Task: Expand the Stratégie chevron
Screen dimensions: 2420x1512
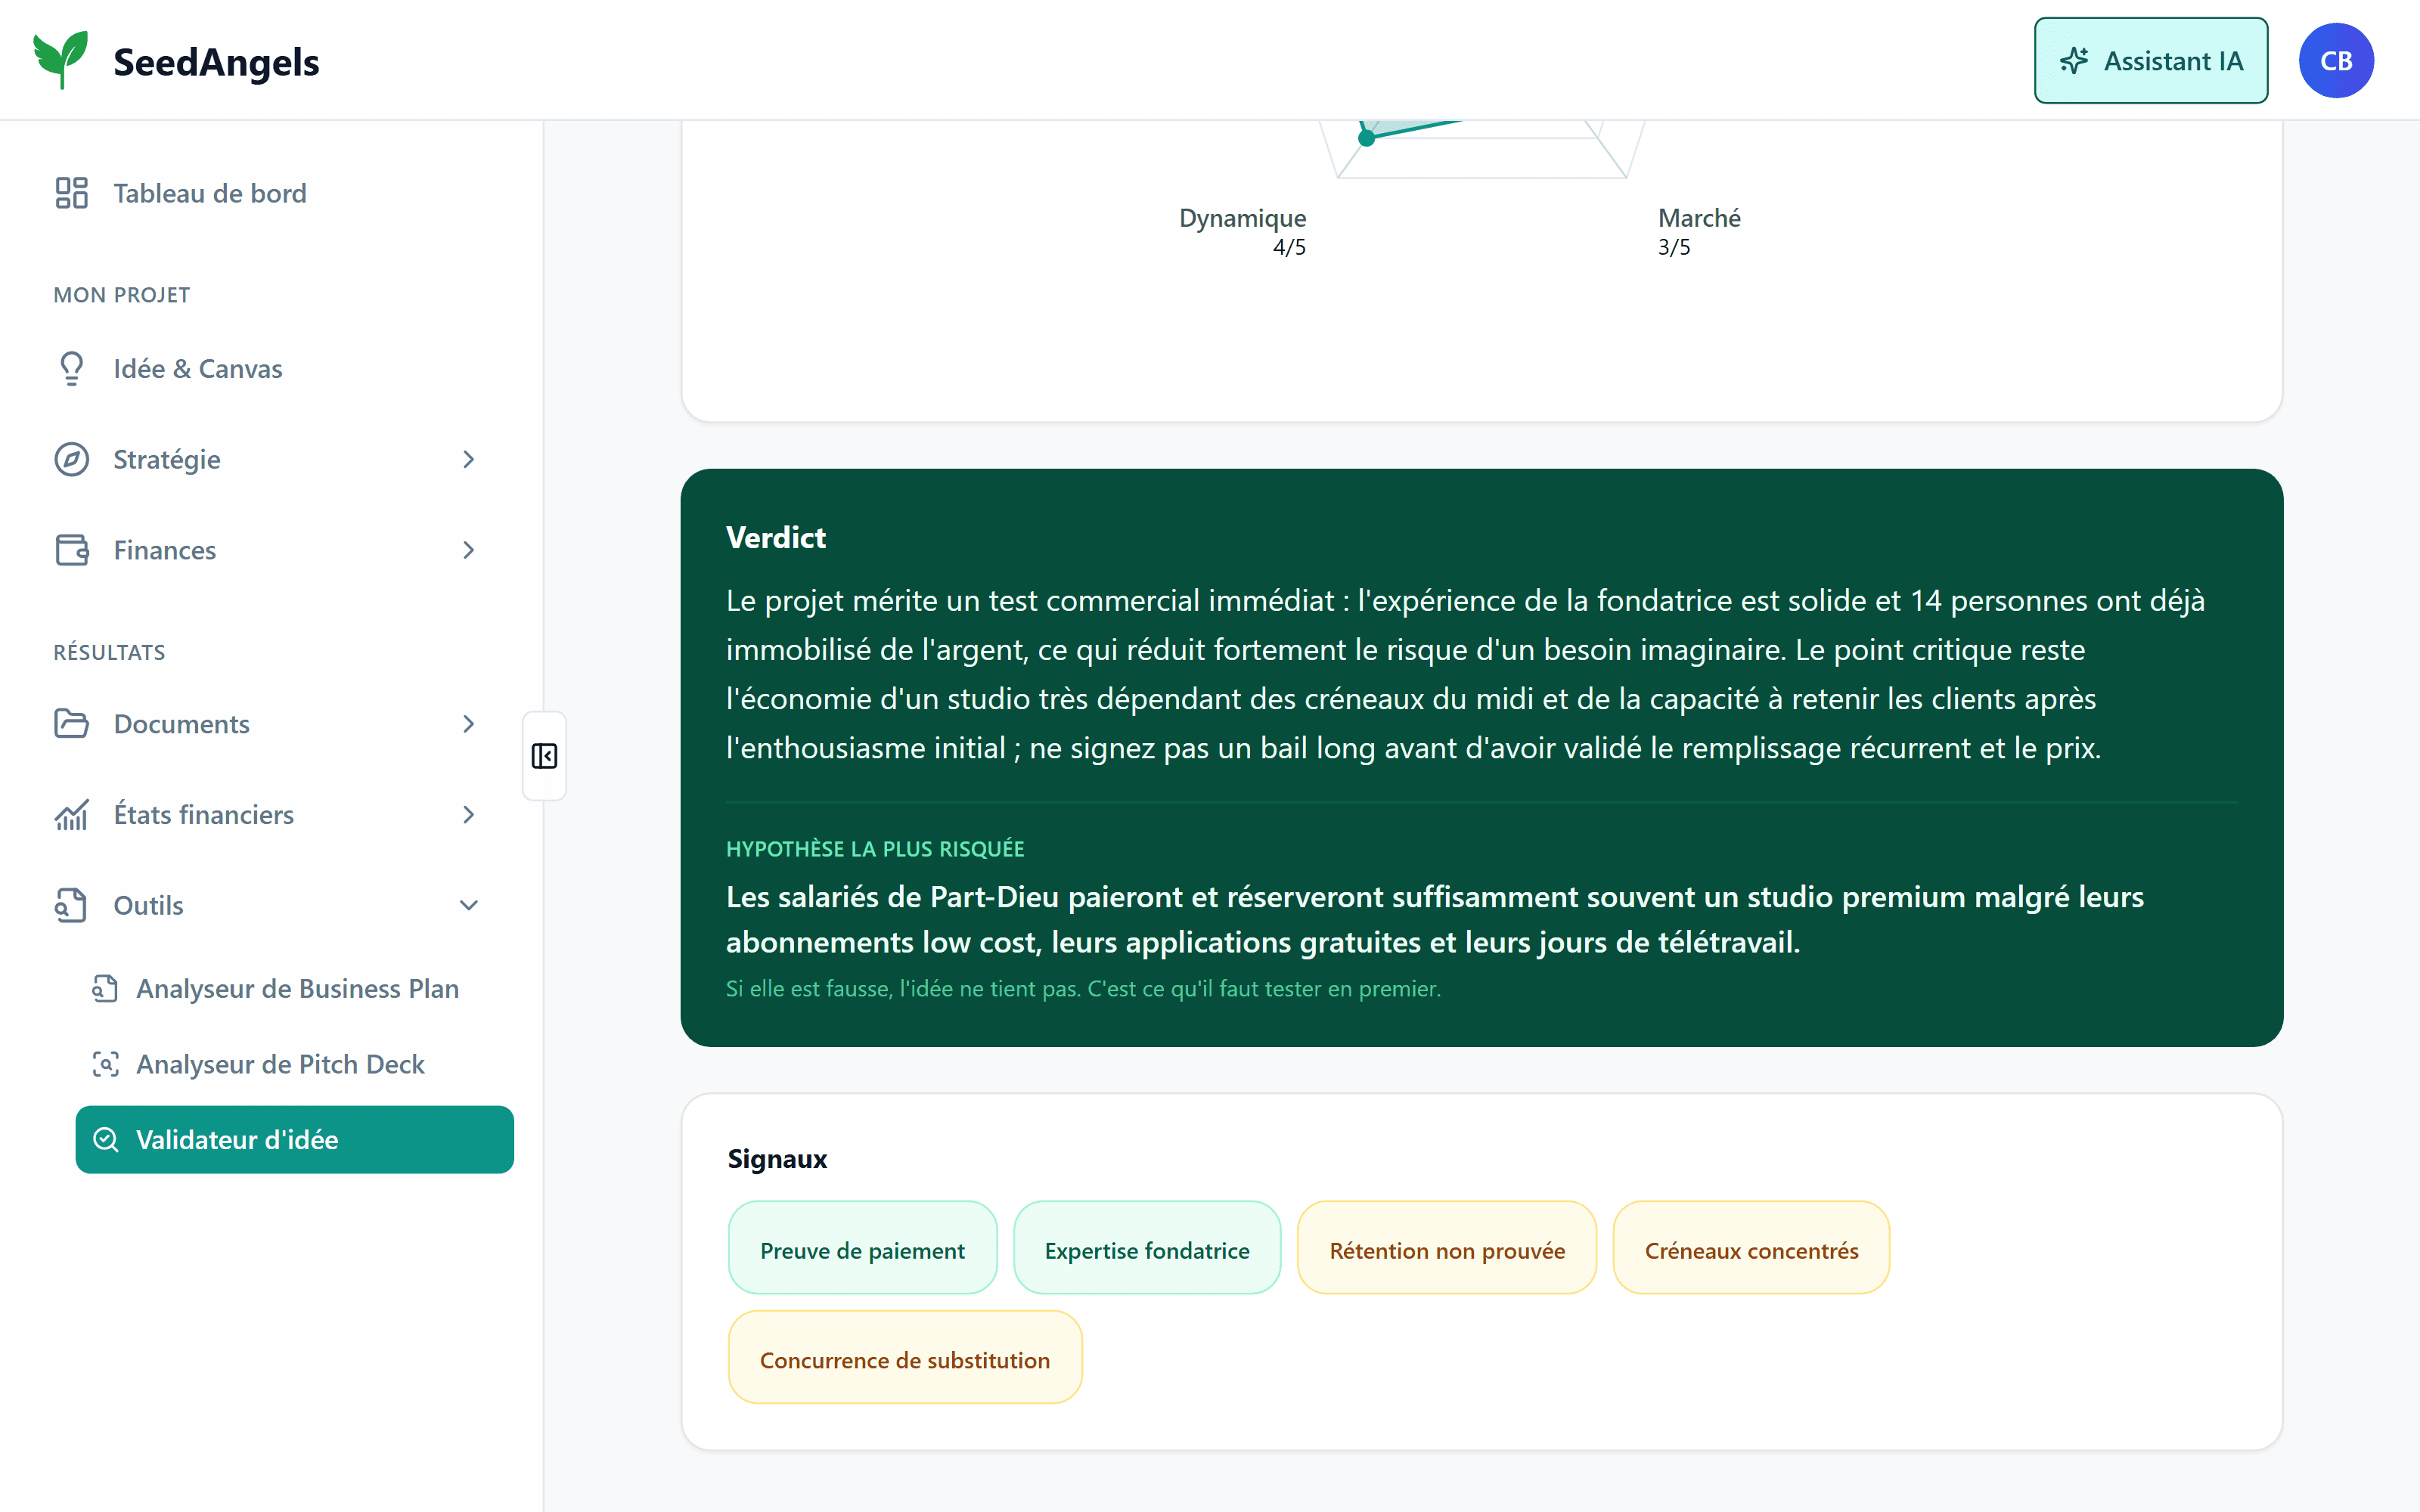Action: click(468, 459)
